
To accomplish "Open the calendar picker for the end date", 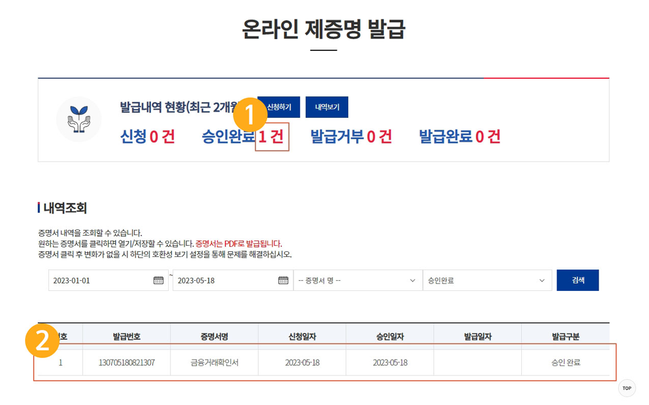I will [283, 280].
